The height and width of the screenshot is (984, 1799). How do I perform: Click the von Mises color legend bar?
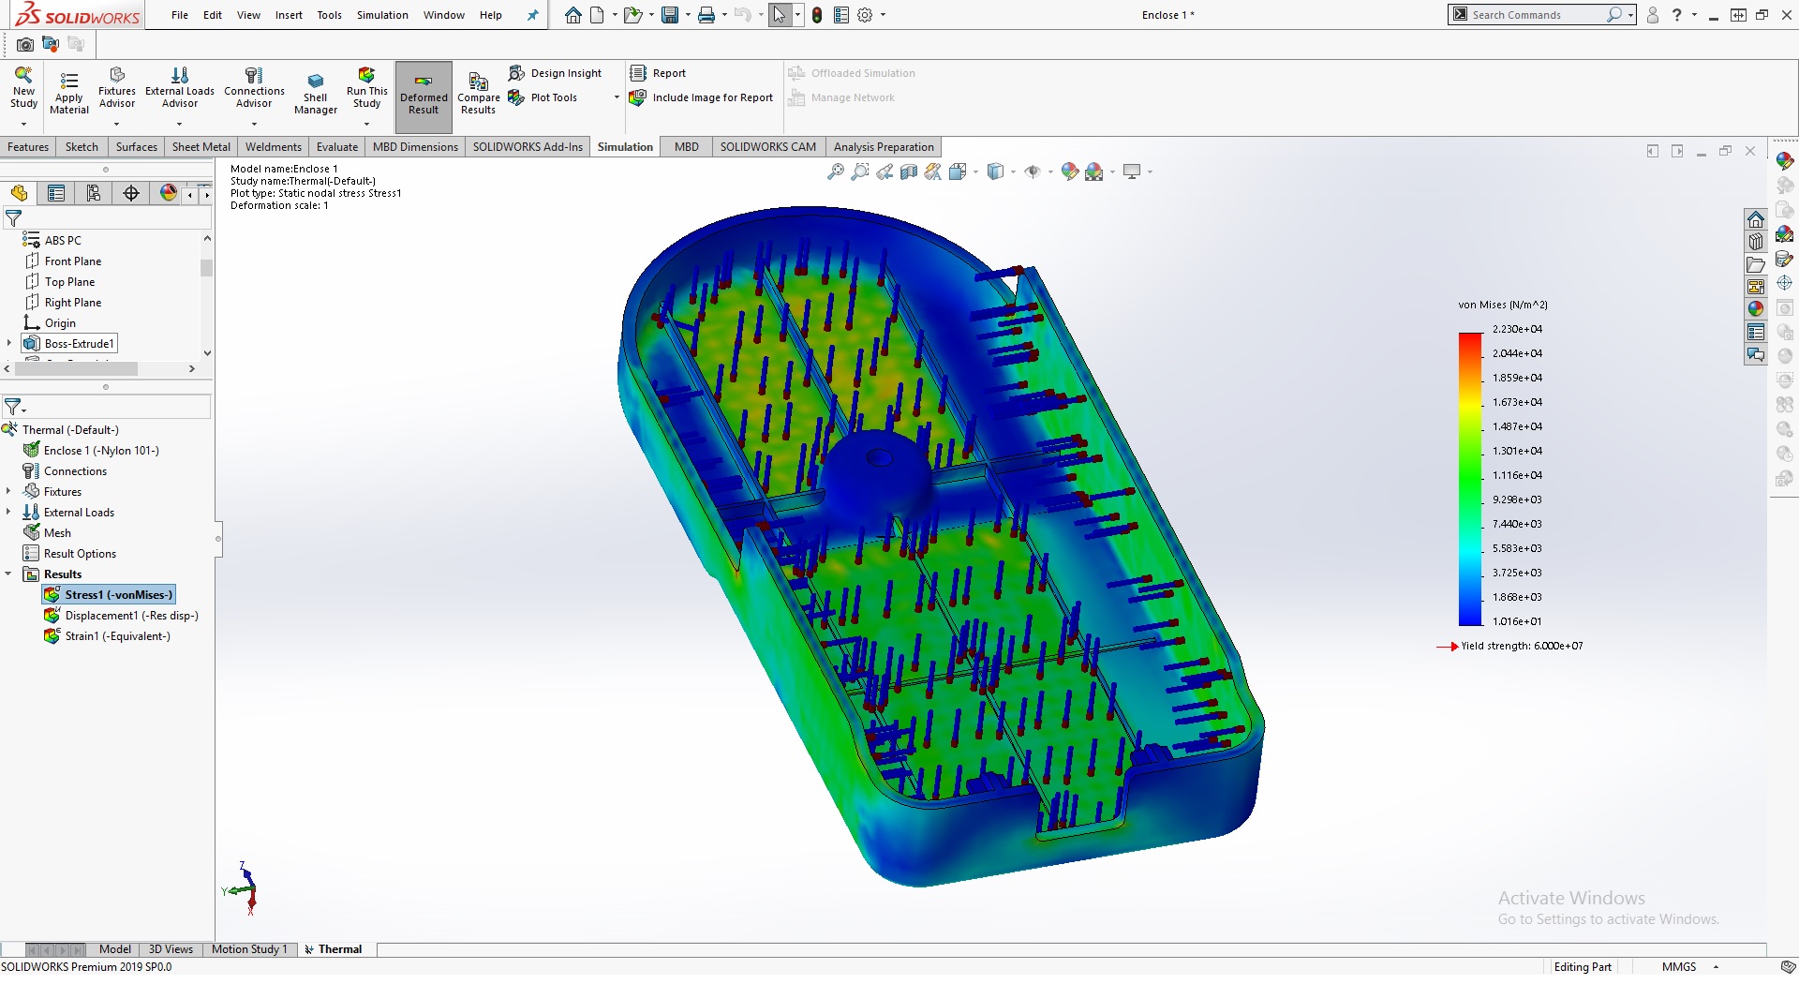(1469, 478)
